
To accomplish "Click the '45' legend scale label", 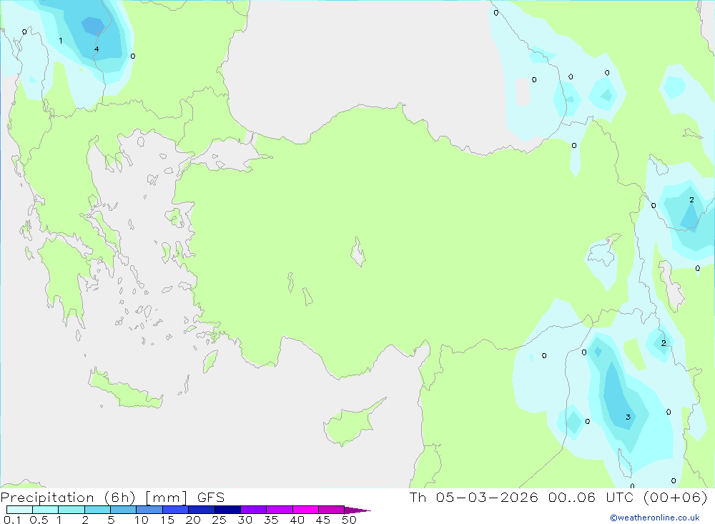I will pos(323,520).
